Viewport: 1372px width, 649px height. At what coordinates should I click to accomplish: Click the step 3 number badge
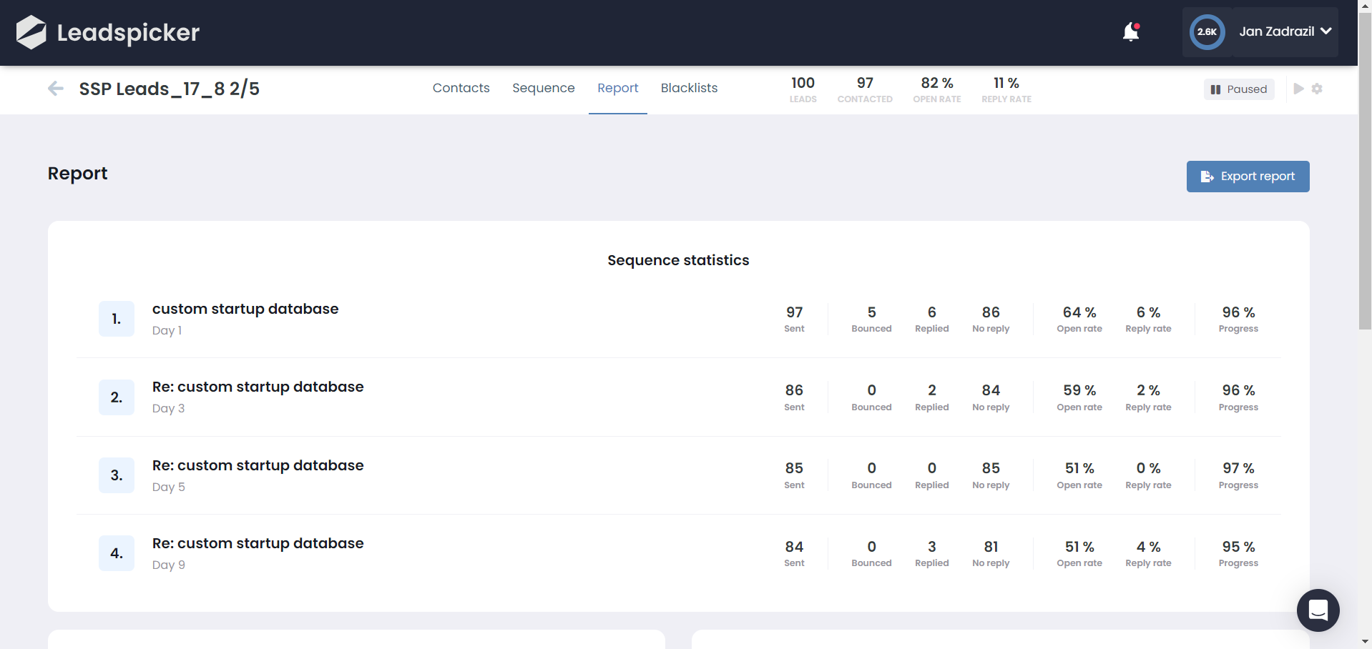[x=116, y=475]
